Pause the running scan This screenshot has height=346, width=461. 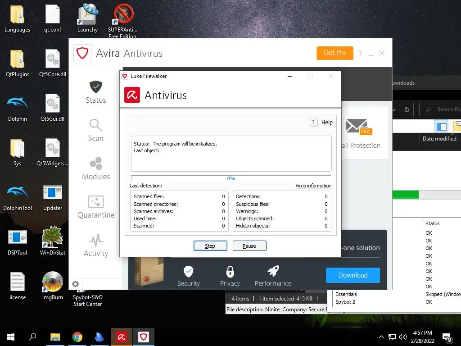(x=249, y=246)
